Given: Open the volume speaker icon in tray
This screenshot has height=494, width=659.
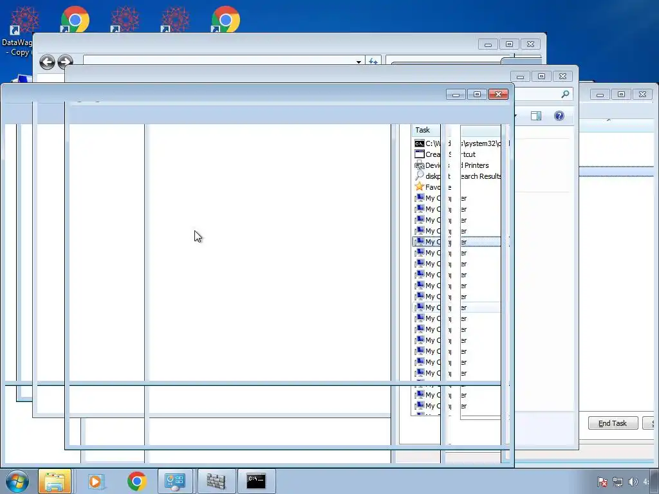Looking at the screenshot, I should [633, 481].
